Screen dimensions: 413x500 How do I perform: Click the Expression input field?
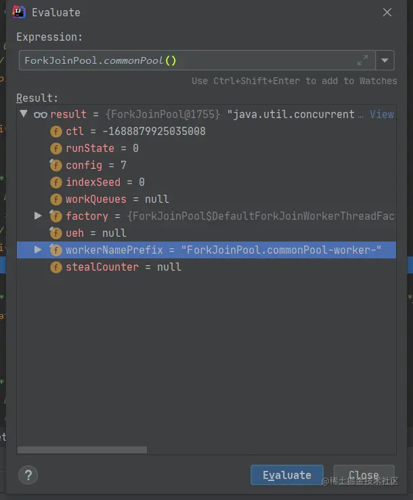[197, 60]
